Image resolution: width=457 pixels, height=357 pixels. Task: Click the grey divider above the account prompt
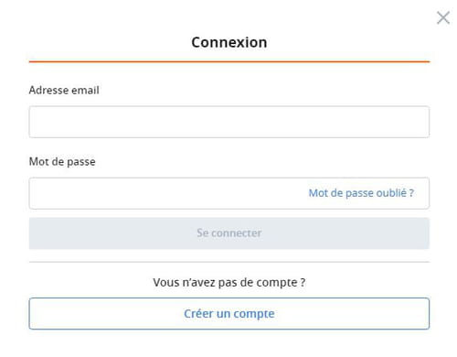(x=229, y=262)
